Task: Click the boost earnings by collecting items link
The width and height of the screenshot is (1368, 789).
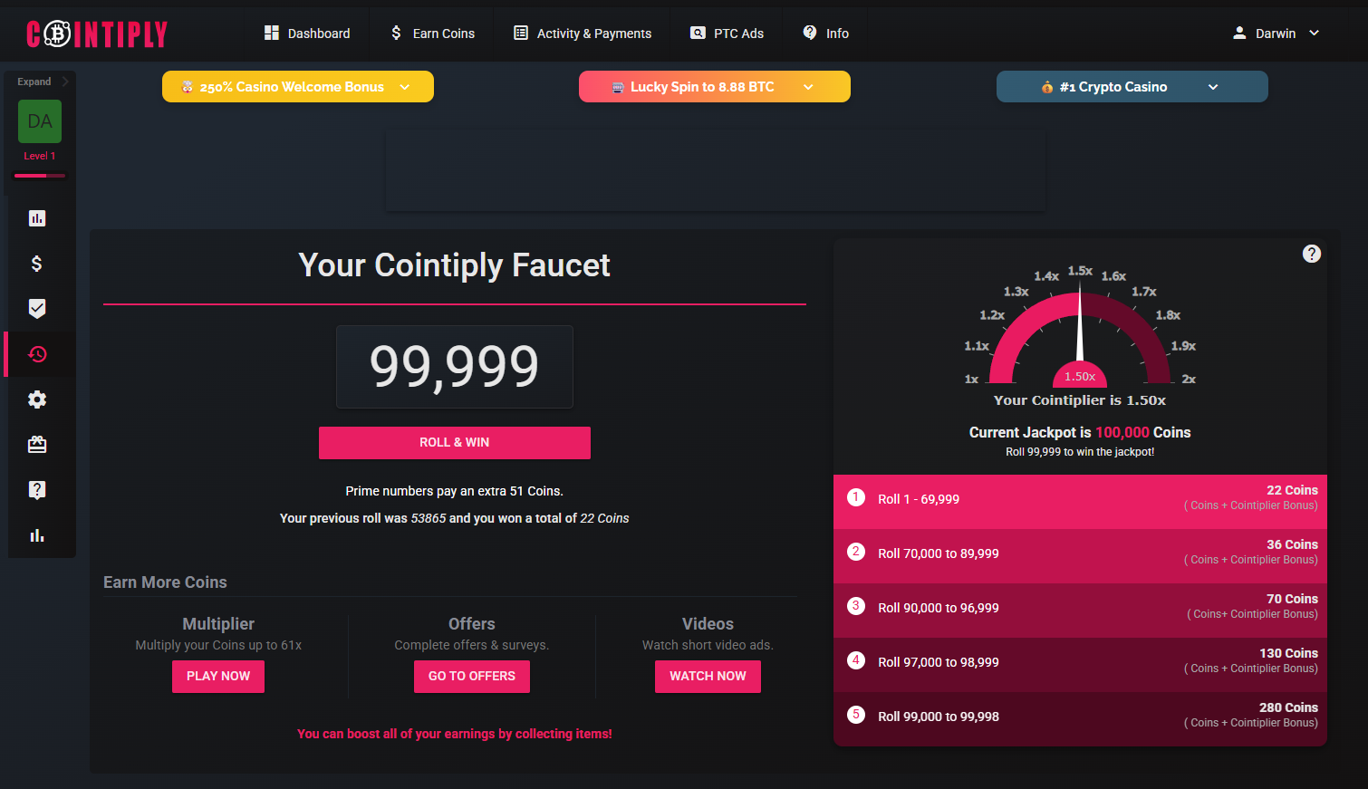Action: [455, 734]
